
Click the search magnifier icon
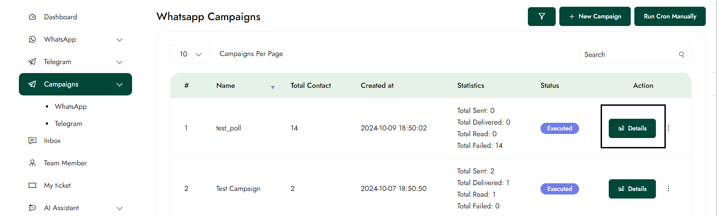682,55
